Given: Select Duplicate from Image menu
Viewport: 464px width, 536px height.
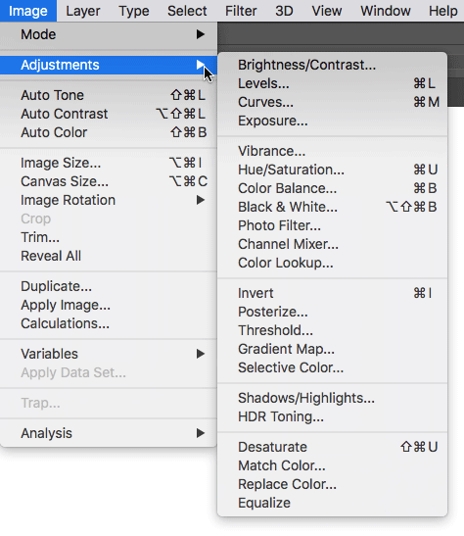Looking at the screenshot, I should [x=109, y=286].
